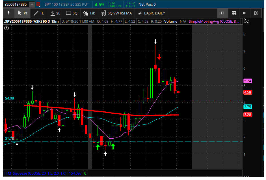Open the SQ VW RSI MA studies set

click(x=116, y=13)
